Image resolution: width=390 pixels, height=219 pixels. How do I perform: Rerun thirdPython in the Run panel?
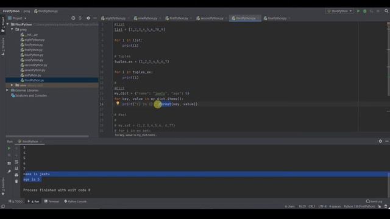[x=9, y=148]
